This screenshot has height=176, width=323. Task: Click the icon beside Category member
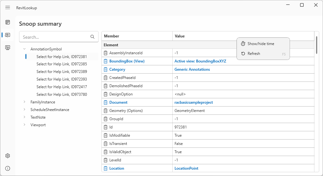pos(106,69)
